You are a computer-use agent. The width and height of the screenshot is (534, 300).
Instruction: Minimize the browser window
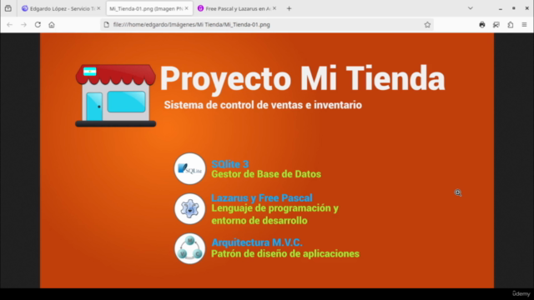tap(501, 8)
